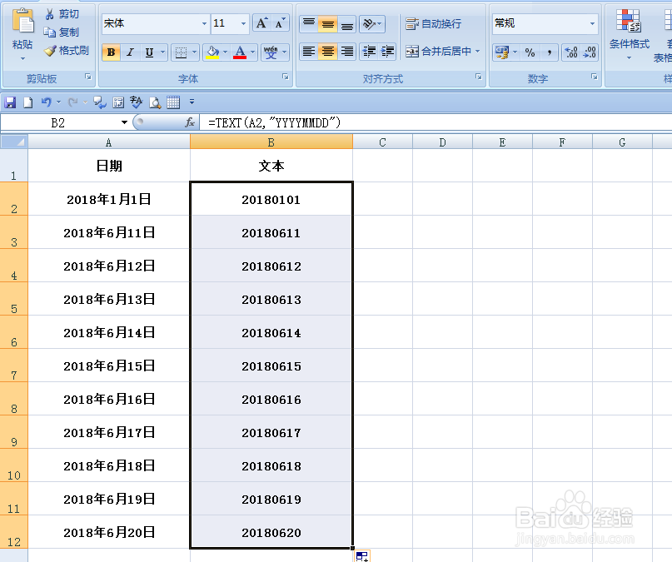Toggle top vertical alignment
Screen dimensions: 672x562
309,23
